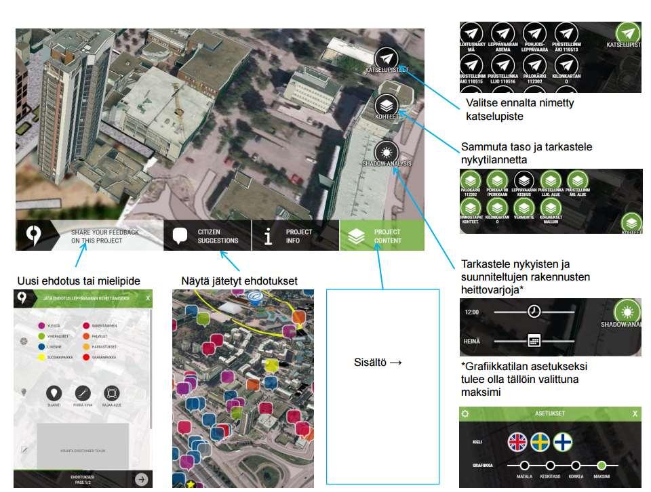651x492 pixels.
Task: Go to Puustellinmäki 110515 viewpoint
Action: tap(471, 65)
